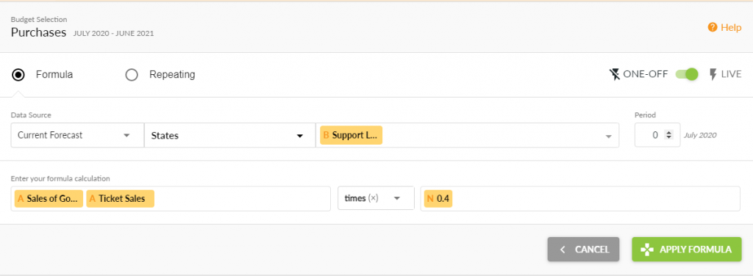Click the Apply Formula button
Screen dimensions: 753x276
(x=686, y=249)
